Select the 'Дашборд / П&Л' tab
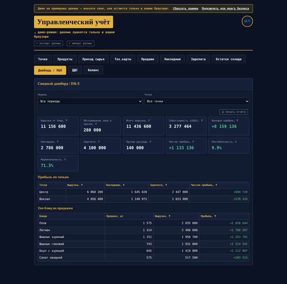 coord(50,70)
